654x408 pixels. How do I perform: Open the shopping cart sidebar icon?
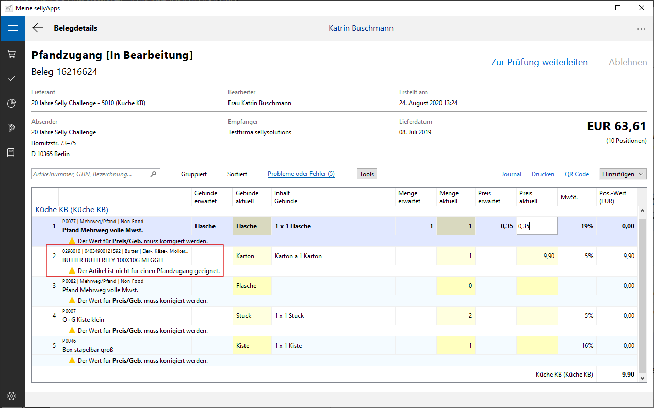(x=12, y=54)
